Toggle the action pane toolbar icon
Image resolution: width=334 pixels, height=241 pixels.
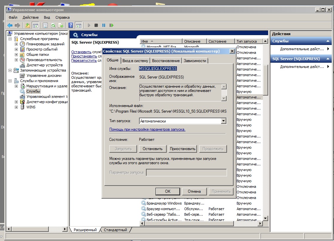pyautogui.click(x=79, y=26)
